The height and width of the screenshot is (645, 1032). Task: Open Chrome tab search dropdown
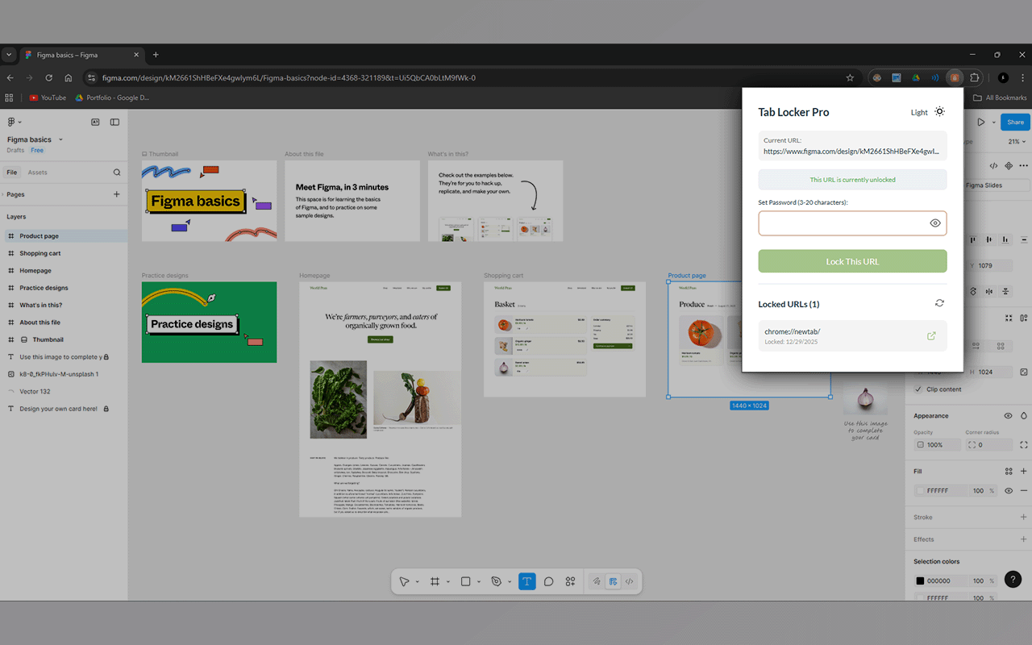tap(9, 55)
